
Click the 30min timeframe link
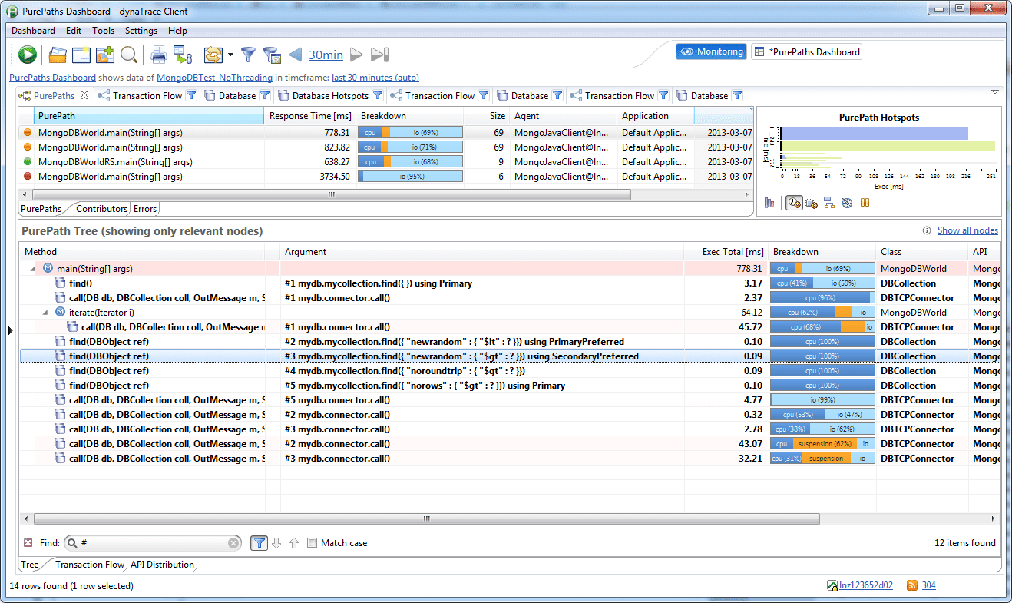point(326,55)
